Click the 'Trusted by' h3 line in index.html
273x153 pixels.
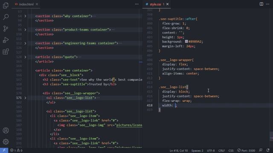pos(79,84)
